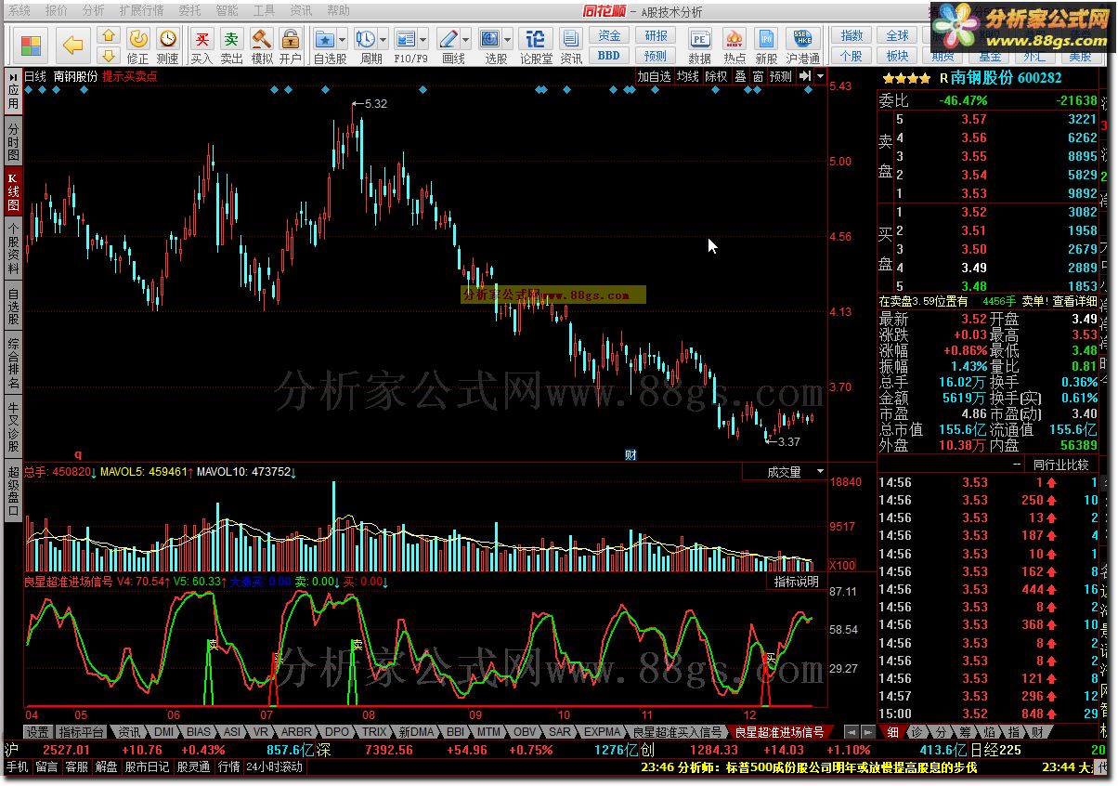This screenshot has height=786, width=1118.
Task: Click the 指数 index button
Action: click(x=851, y=35)
